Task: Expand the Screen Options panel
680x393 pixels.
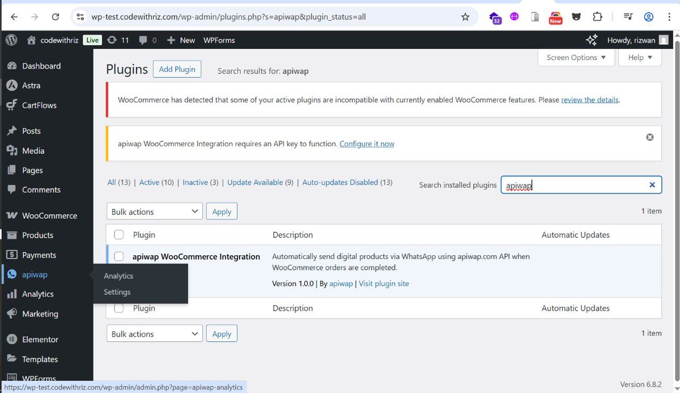Action: (x=576, y=57)
